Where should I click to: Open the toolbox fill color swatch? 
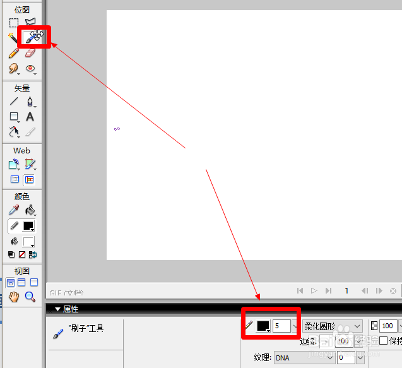coord(28,242)
